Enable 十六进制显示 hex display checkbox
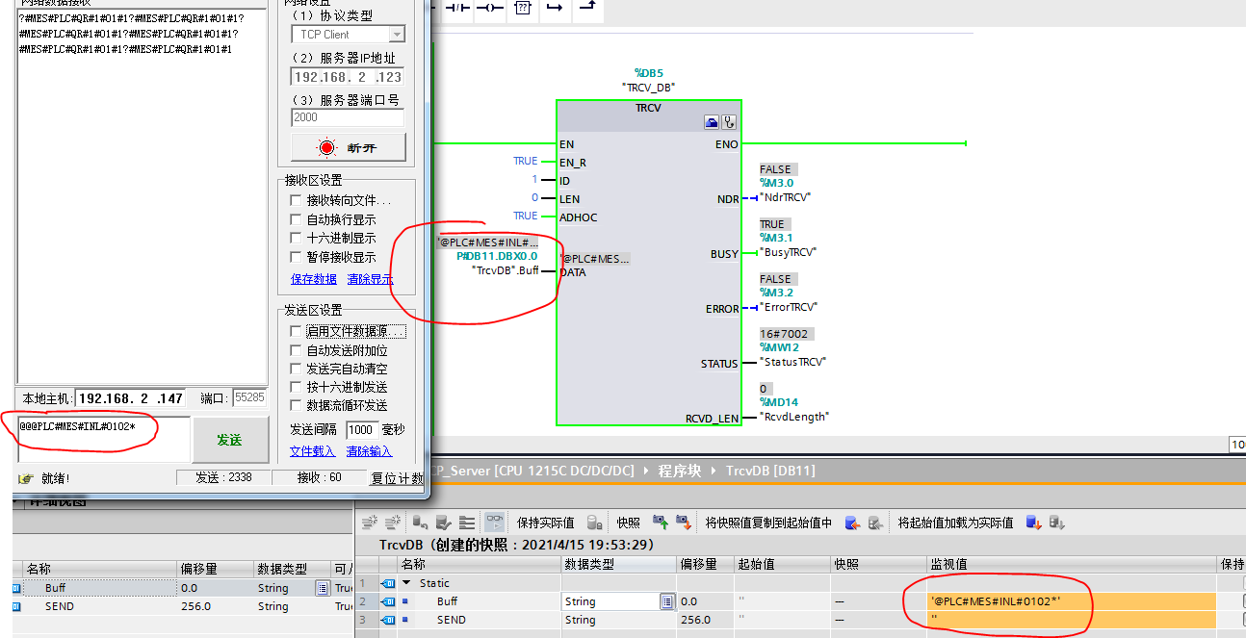The image size is (1246, 638). pos(297,238)
